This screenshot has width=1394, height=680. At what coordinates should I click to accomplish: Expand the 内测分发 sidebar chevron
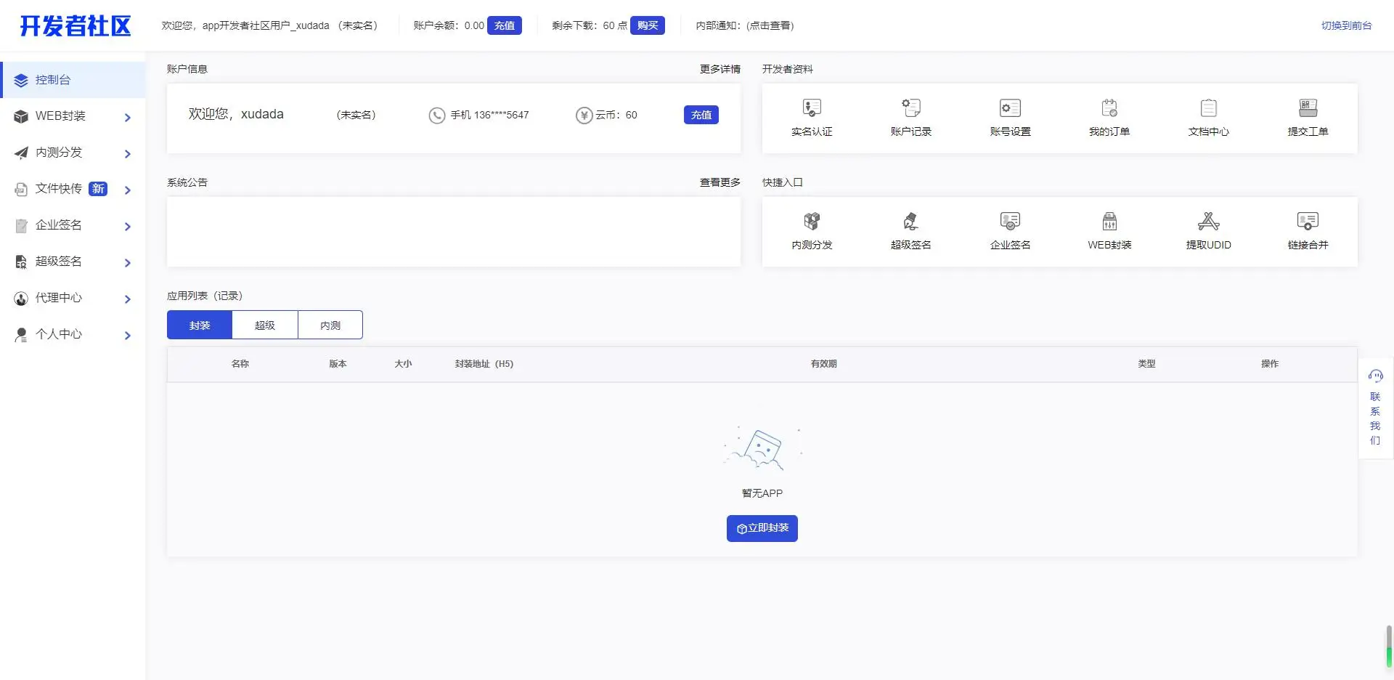point(128,153)
